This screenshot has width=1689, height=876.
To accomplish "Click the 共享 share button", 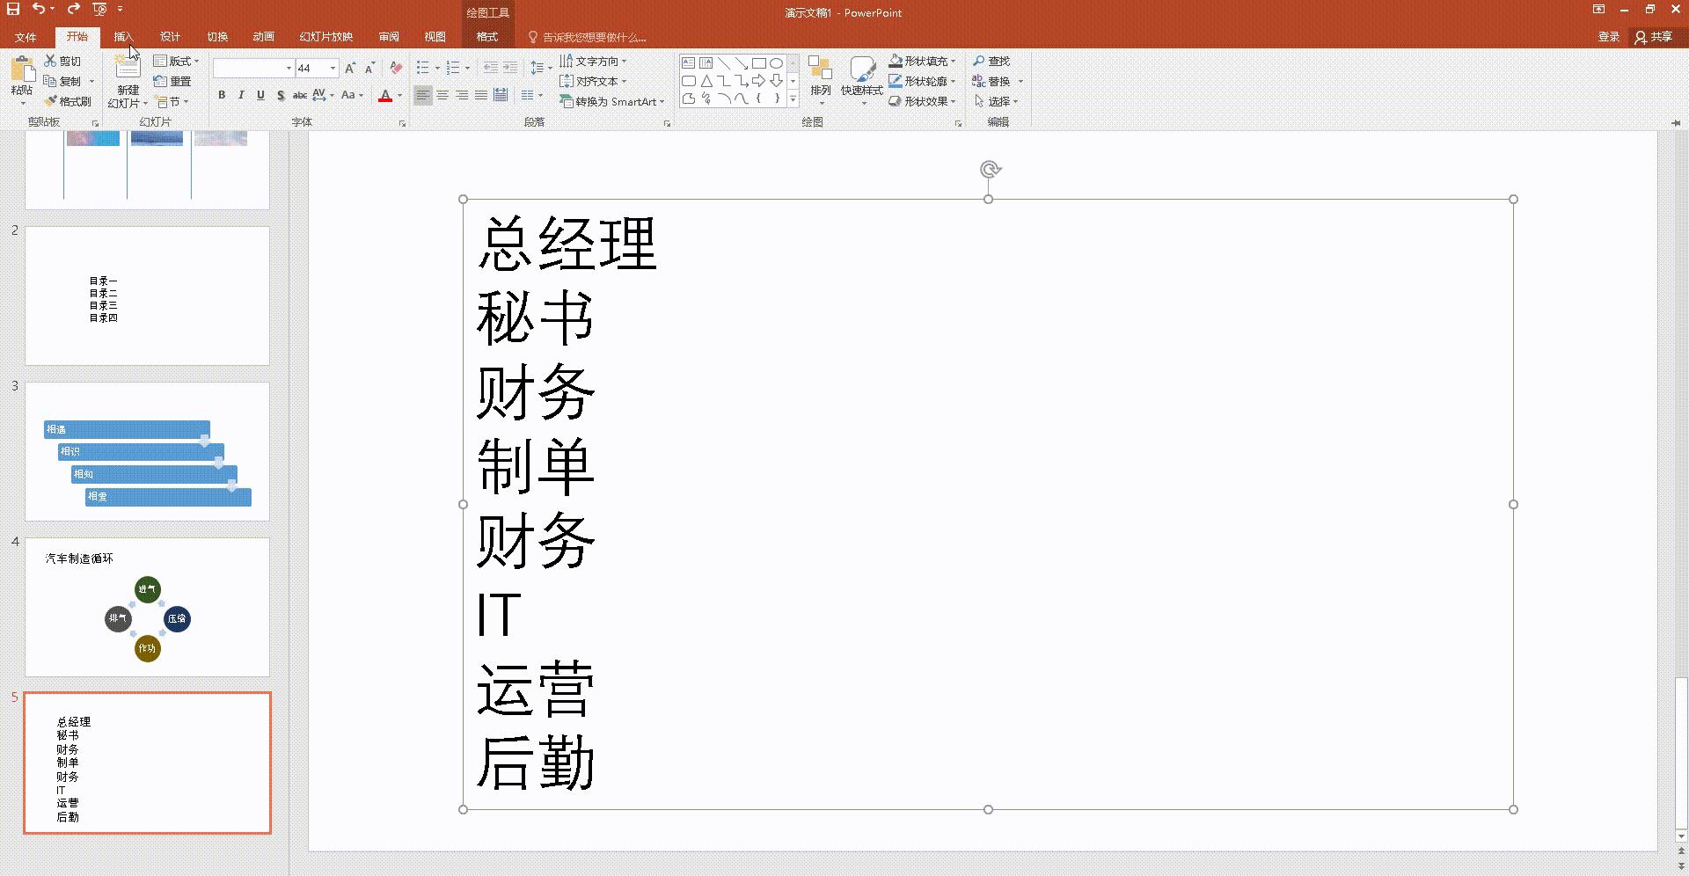I will point(1661,37).
